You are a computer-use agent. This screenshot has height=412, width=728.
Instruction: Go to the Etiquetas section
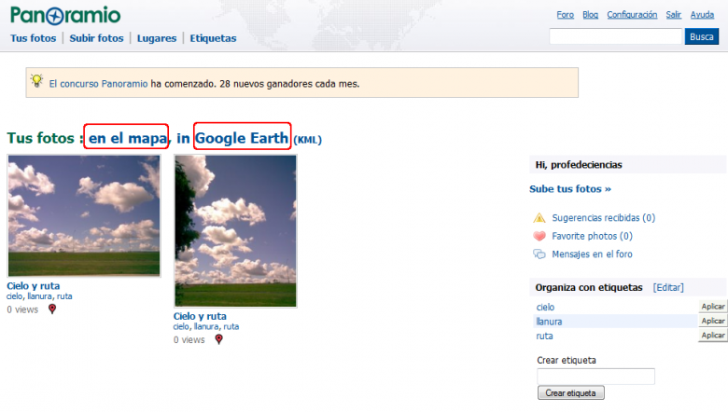point(213,38)
